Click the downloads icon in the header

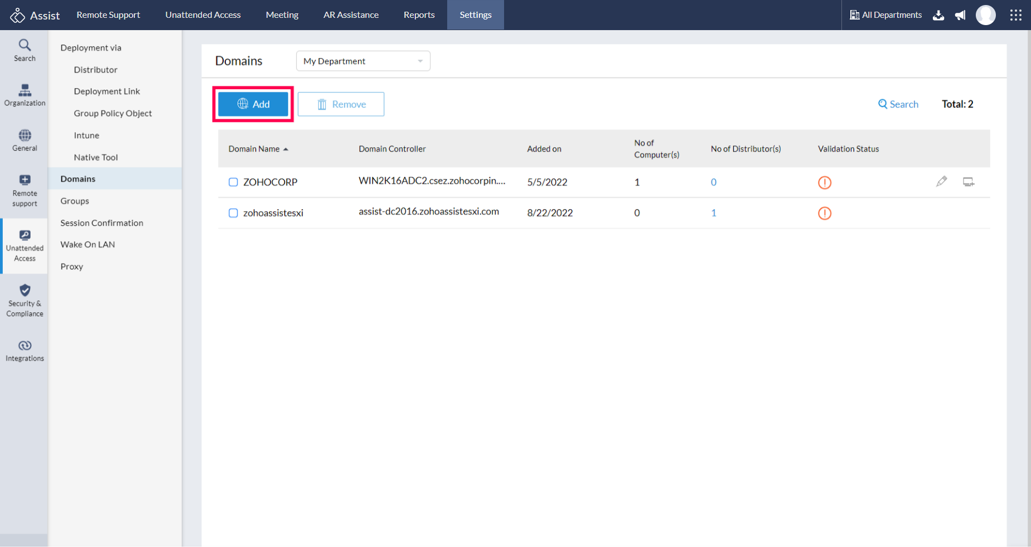pos(938,16)
